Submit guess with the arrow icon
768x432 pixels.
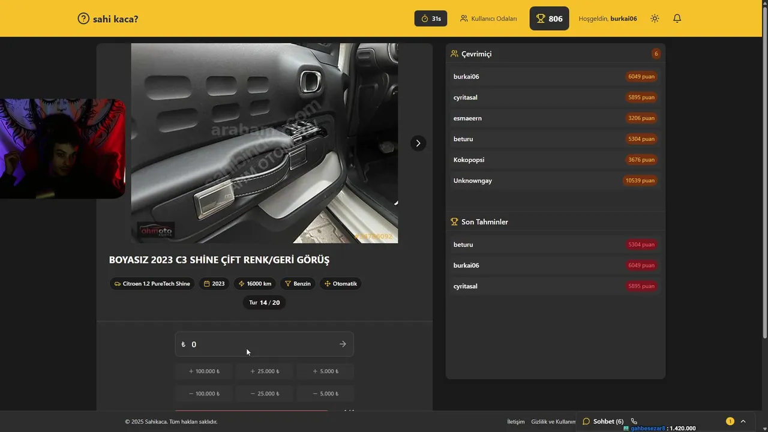343,344
